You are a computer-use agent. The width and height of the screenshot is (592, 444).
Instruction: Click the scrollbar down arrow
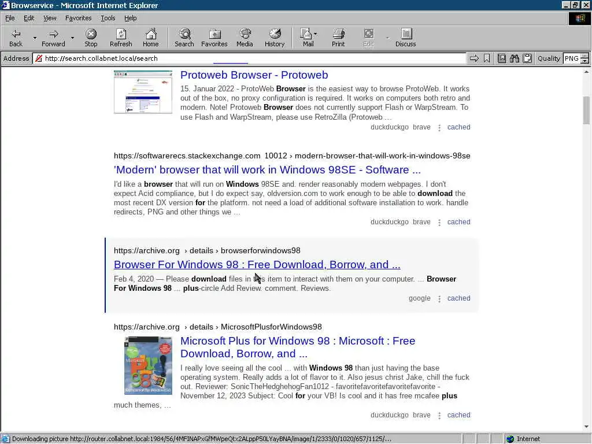click(586, 427)
